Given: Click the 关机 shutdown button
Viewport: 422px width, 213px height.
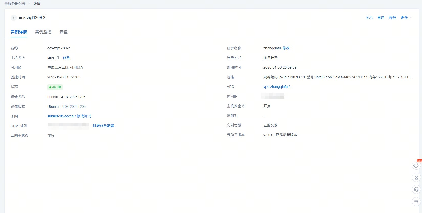Looking at the screenshot, I should pos(369,18).
